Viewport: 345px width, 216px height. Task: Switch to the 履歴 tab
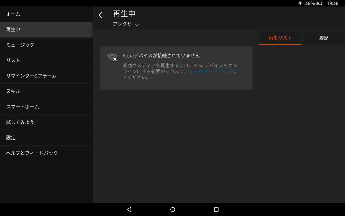[x=324, y=38]
